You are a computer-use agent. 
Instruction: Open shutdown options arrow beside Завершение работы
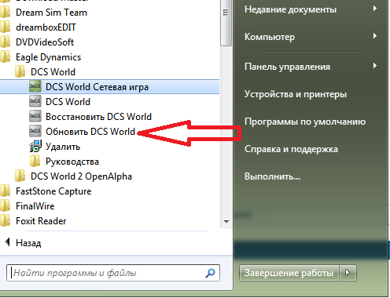coord(348,273)
